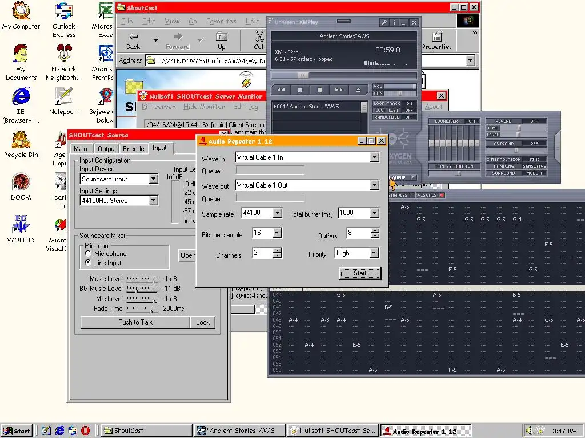Switch to Encoder tab in SHOUTcast Source
Image resolution: width=585 pixels, height=438 pixels.
coord(134,149)
